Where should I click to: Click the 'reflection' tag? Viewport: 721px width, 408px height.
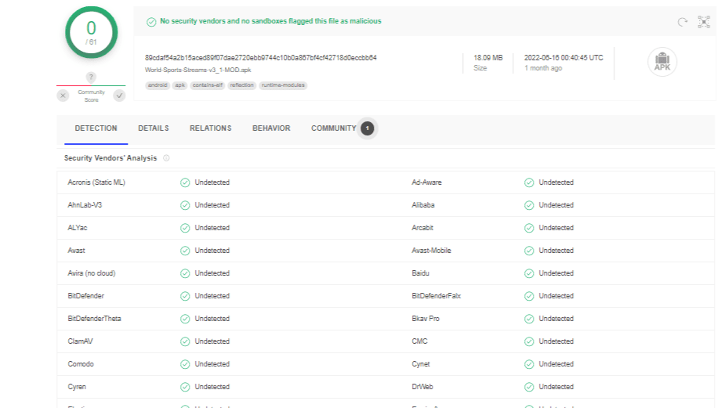242,85
